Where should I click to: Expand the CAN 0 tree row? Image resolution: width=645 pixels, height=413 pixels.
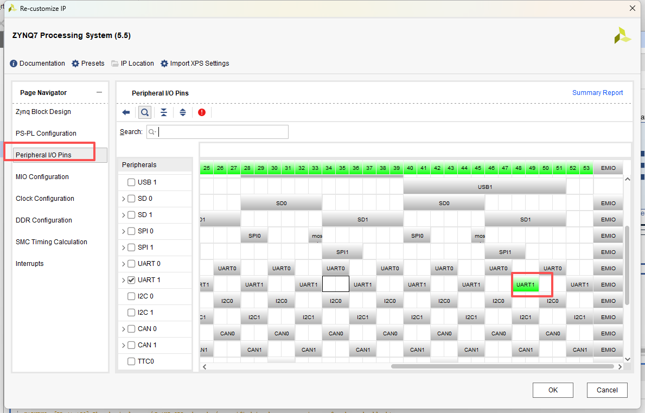[123, 329]
